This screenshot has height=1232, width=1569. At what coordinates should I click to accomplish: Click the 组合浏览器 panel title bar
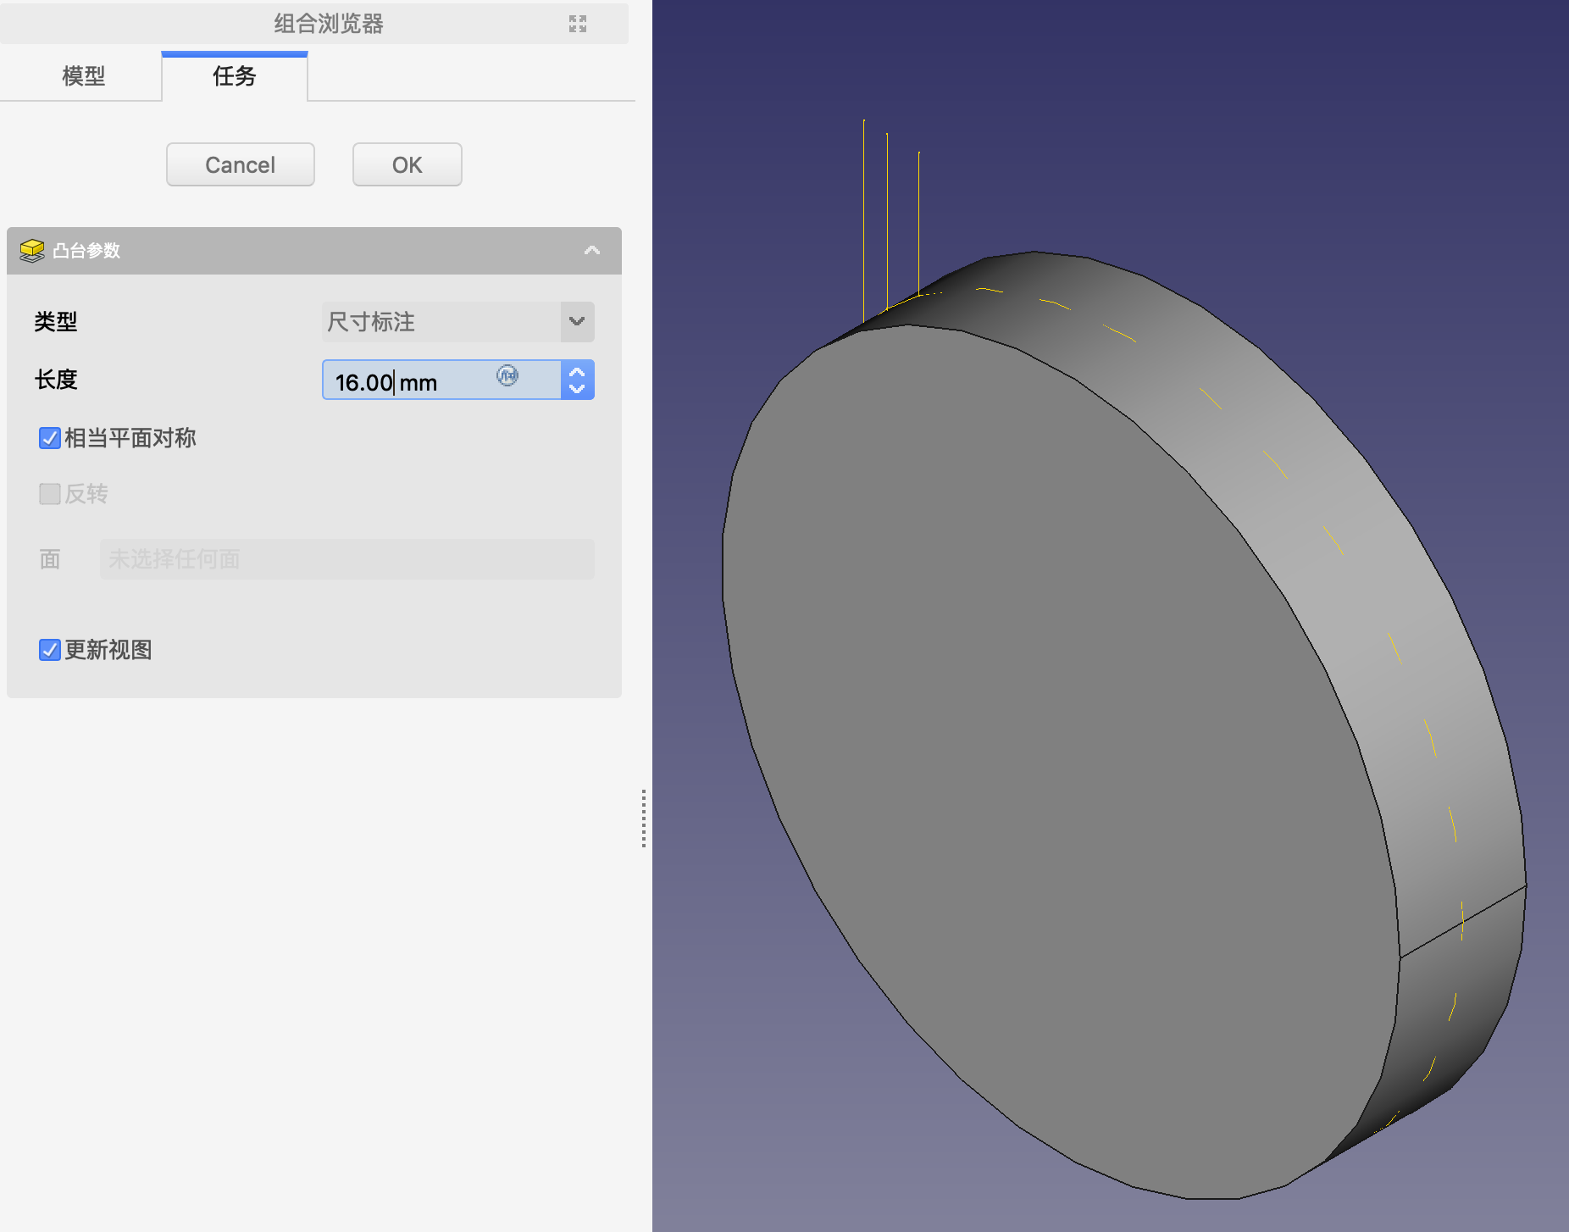[x=329, y=24]
